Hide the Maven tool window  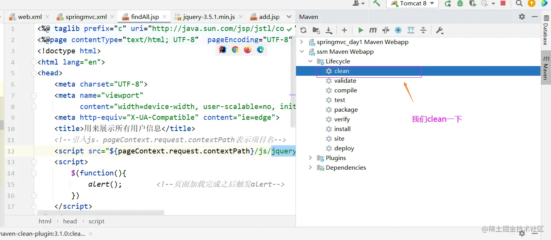point(535,17)
